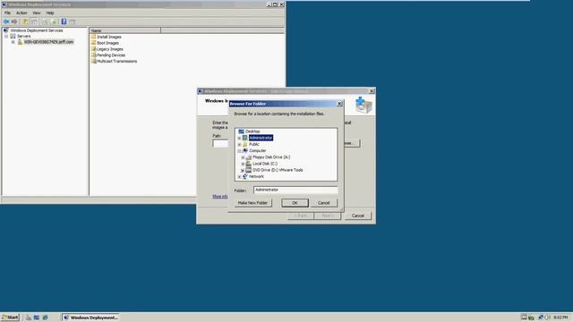Image resolution: width=573 pixels, height=322 pixels.
Task: Click the blue Help toolbar icon
Action: click(x=64, y=21)
